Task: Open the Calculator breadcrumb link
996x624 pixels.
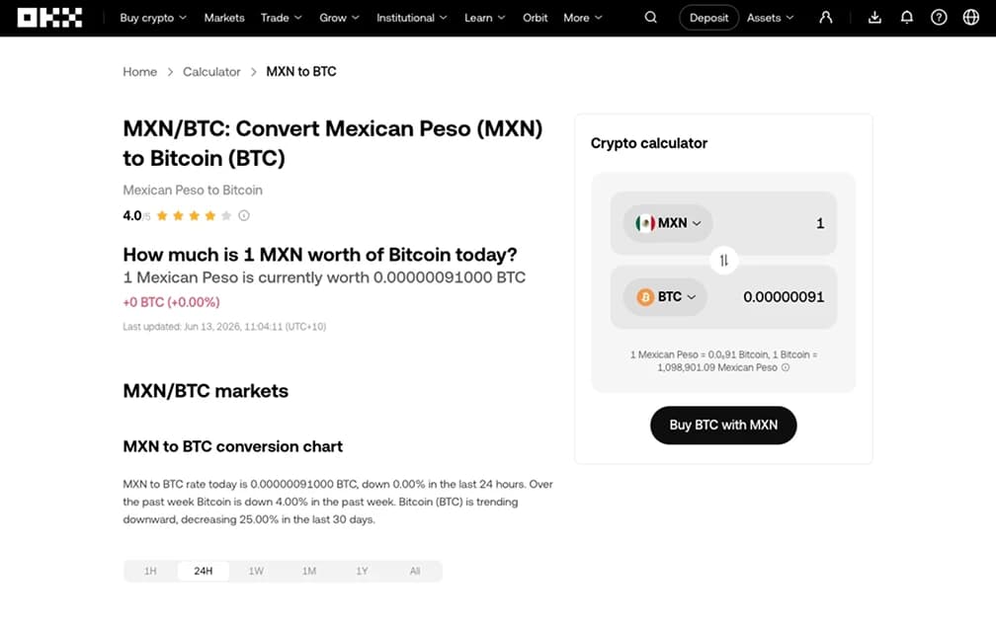Action: [x=211, y=72]
